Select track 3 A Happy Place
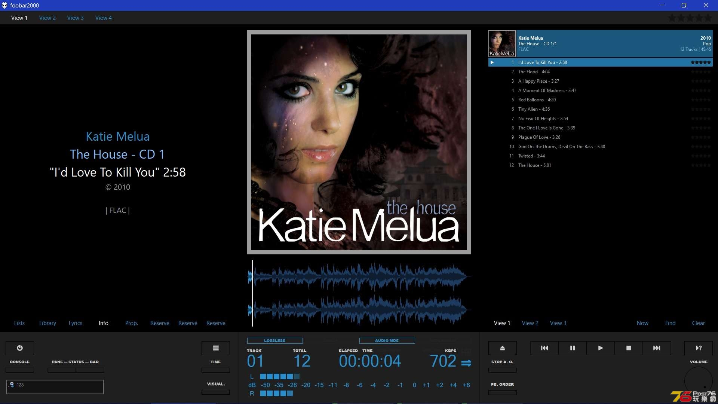Image resolution: width=718 pixels, height=404 pixels. tap(601, 81)
